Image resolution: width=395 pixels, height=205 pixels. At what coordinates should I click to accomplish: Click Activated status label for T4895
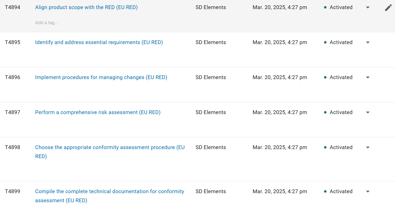click(341, 42)
